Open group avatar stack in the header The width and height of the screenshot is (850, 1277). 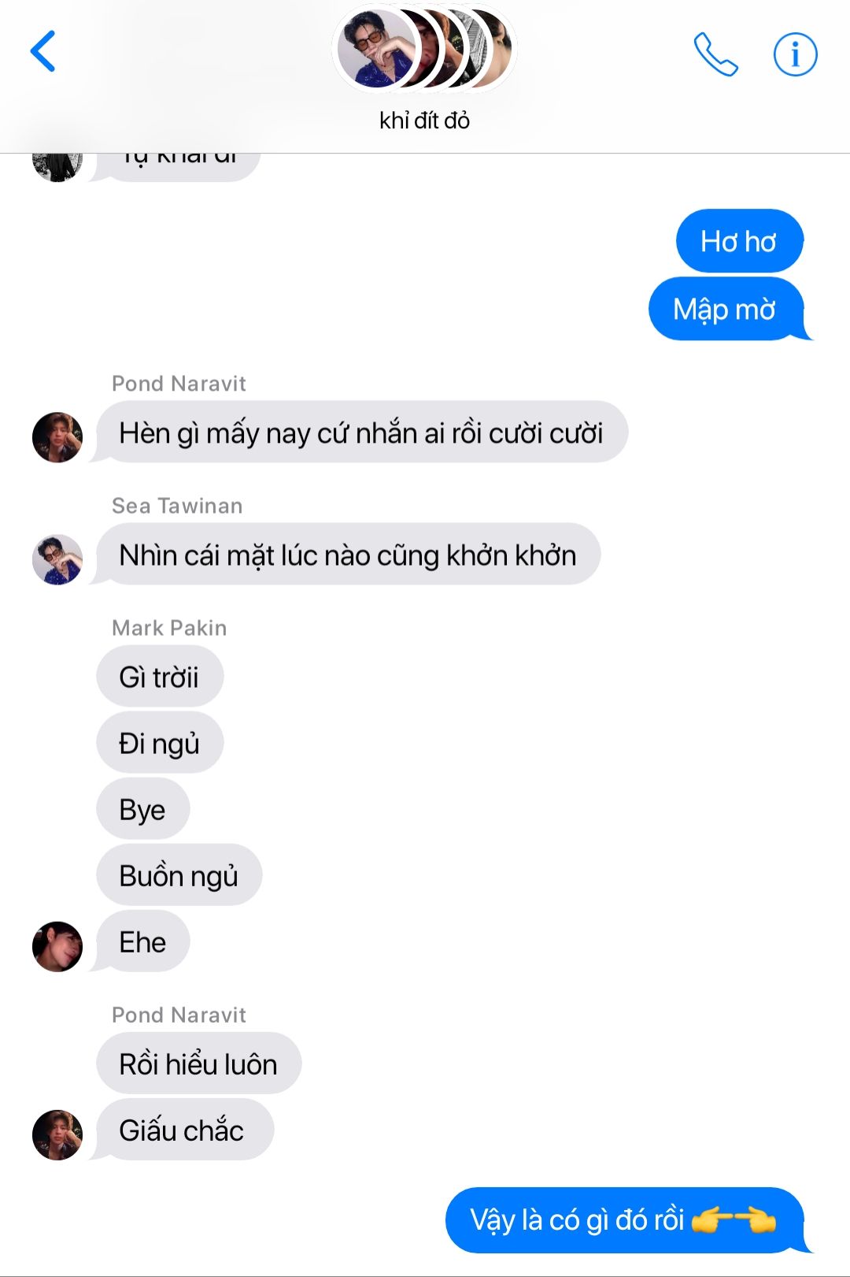click(x=425, y=49)
